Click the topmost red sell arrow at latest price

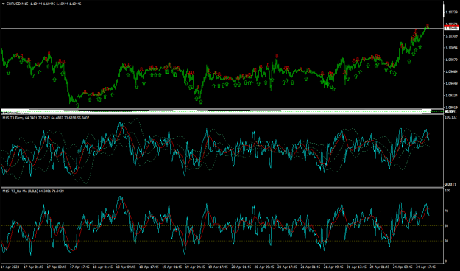tap(428, 26)
